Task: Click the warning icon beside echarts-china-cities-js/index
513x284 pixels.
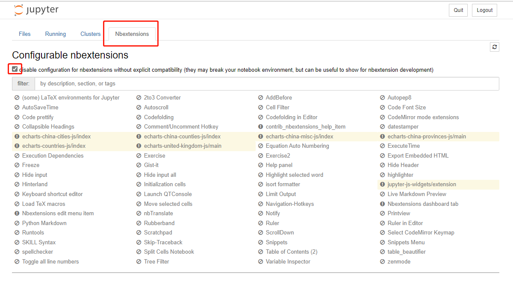Action: pyautogui.click(x=17, y=137)
